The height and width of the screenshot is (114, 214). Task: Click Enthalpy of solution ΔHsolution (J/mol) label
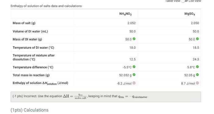[40, 83]
